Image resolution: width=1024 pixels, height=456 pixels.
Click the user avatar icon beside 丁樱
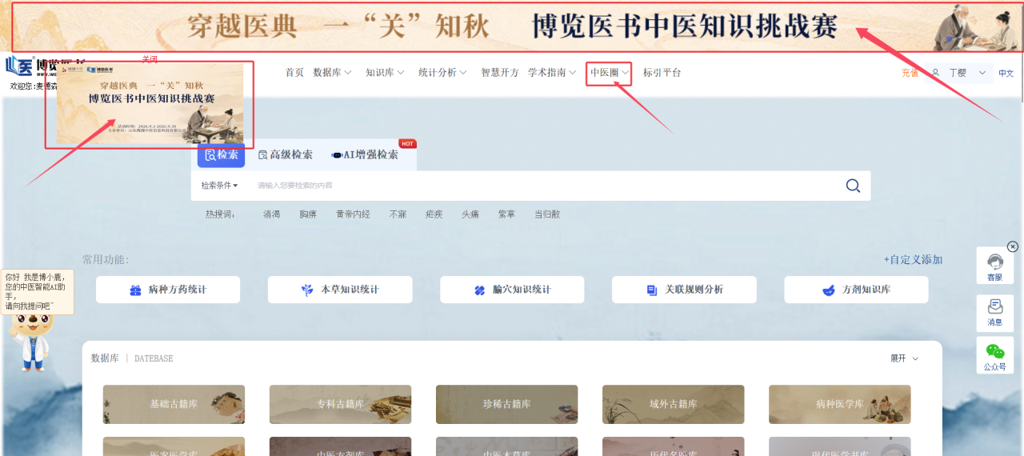935,73
